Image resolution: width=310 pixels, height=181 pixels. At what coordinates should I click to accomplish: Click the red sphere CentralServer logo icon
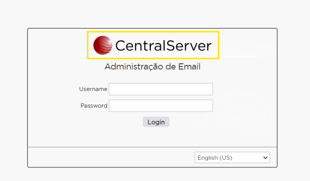tap(103, 45)
